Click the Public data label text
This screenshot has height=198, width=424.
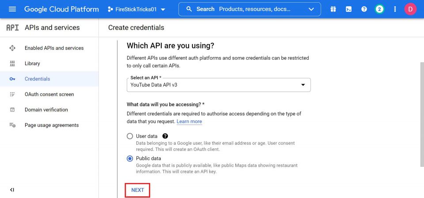pyautogui.click(x=148, y=158)
